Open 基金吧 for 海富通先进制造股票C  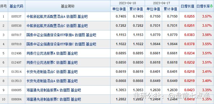(76, 99)
